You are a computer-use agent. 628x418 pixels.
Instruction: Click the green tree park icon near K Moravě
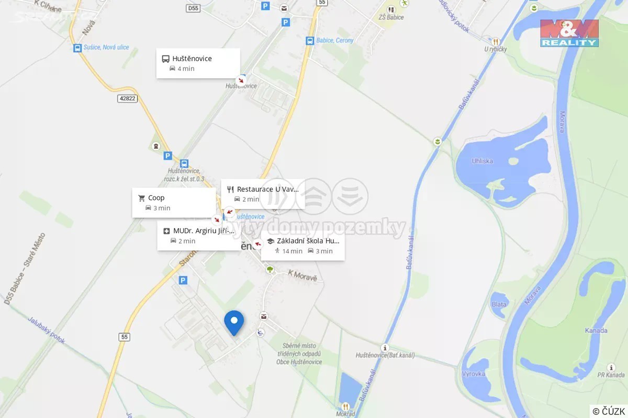270,270
